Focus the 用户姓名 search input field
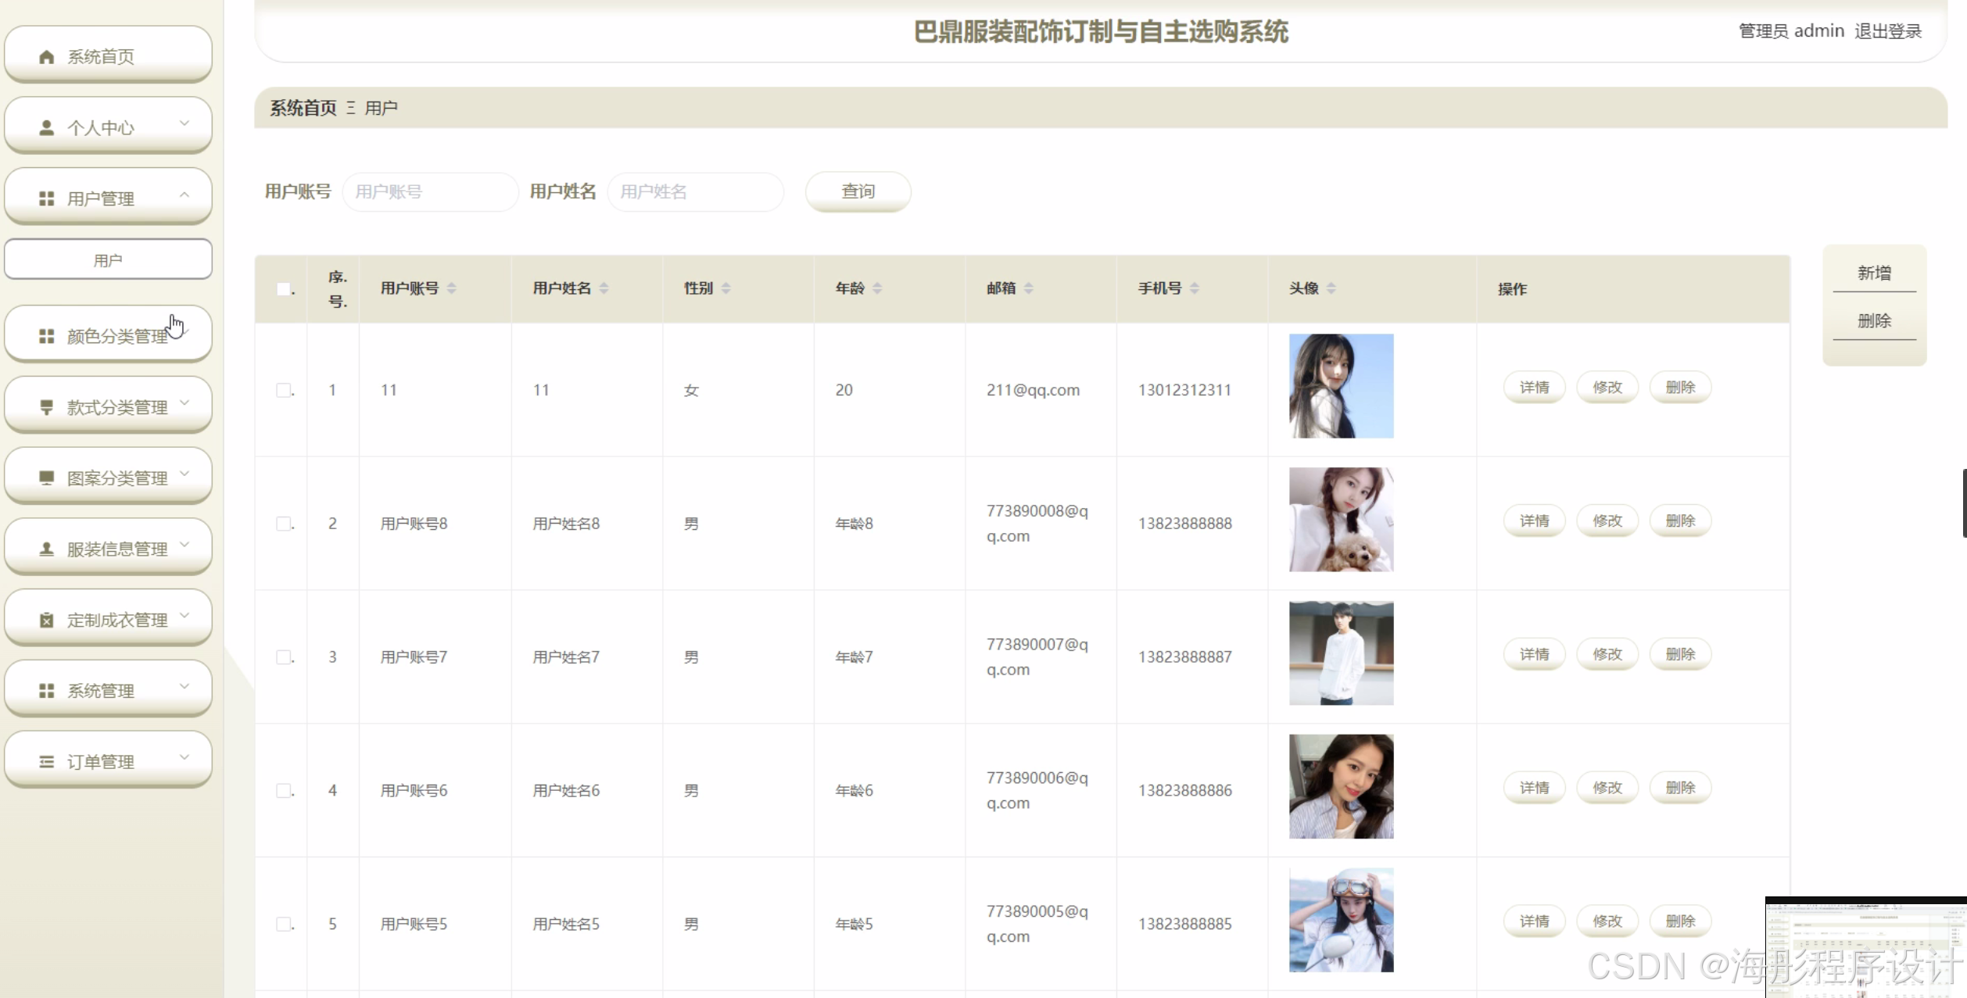This screenshot has height=998, width=1967. (695, 192)
